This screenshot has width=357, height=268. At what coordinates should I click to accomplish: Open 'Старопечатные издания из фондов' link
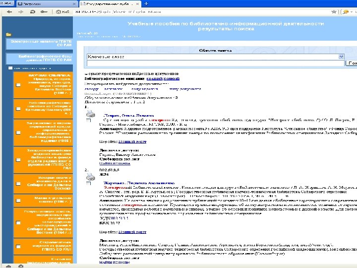coord(51,246)
